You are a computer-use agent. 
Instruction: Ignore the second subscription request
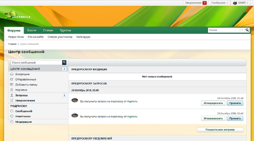(x=213, y=118)
